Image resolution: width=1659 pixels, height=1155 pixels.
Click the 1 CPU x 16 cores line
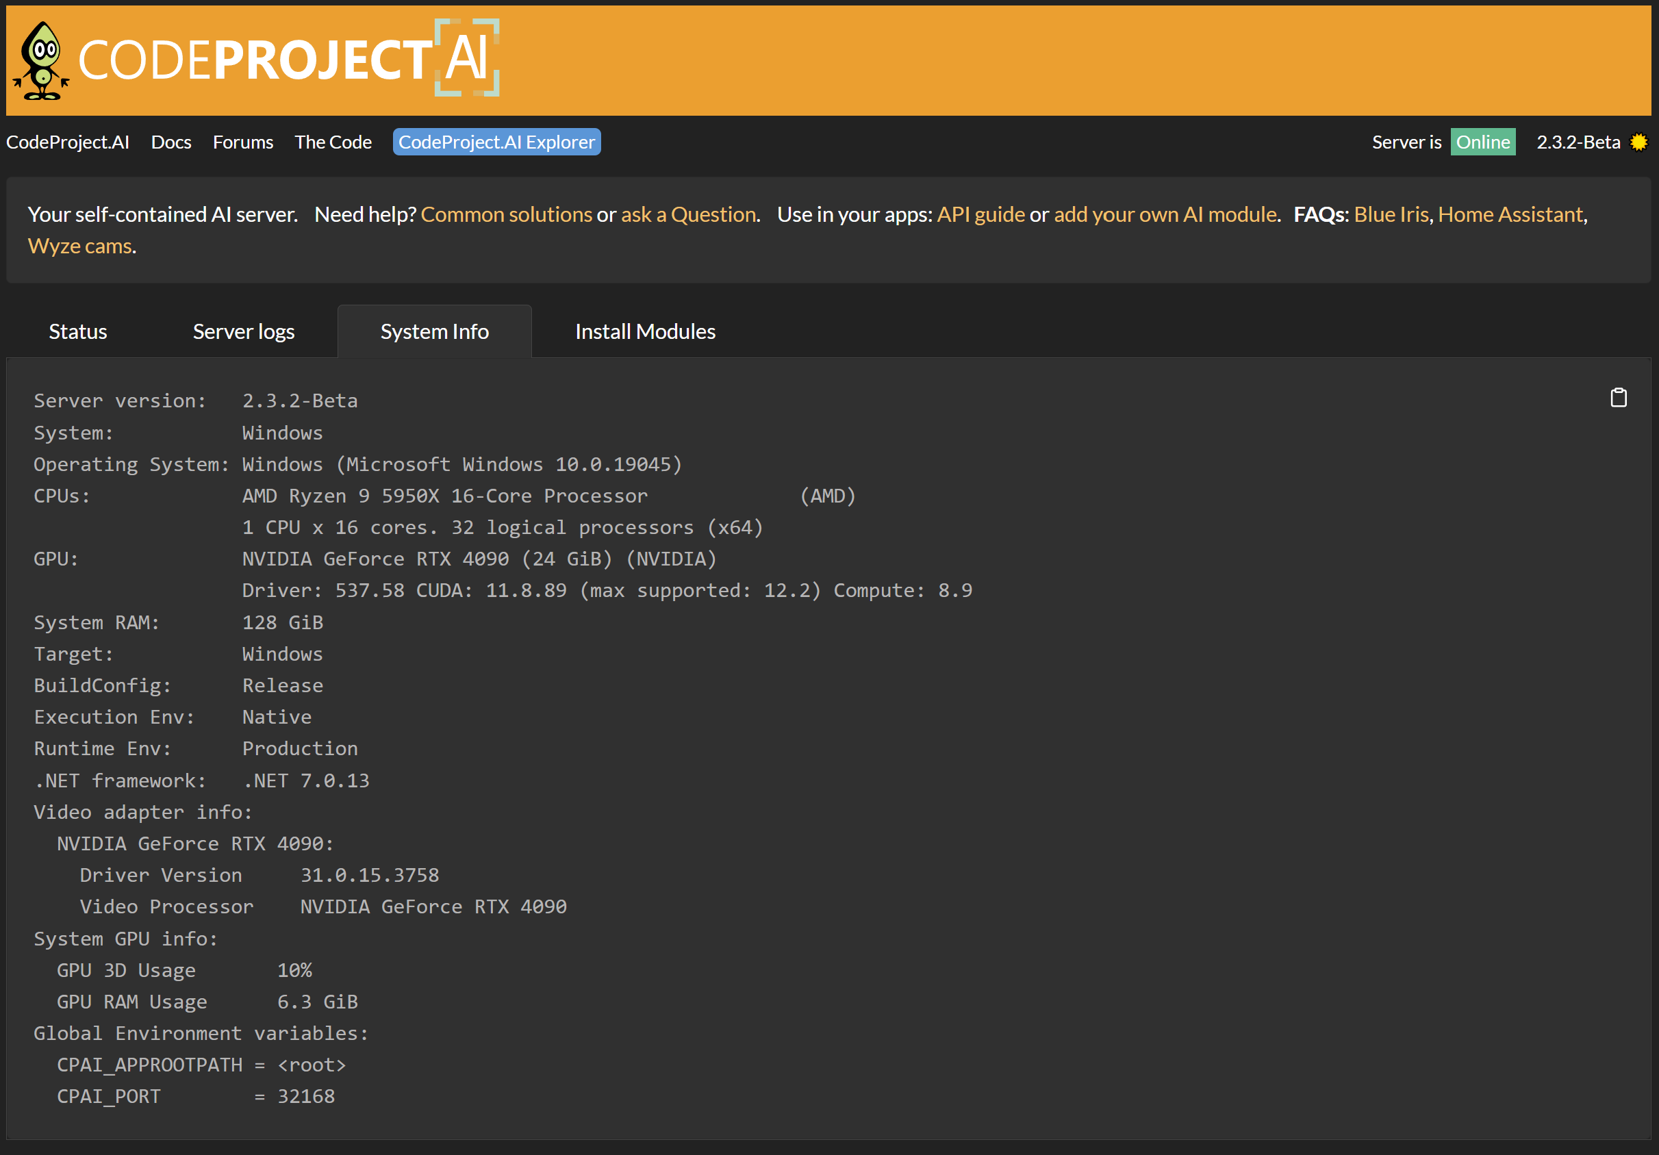point(503,527)
